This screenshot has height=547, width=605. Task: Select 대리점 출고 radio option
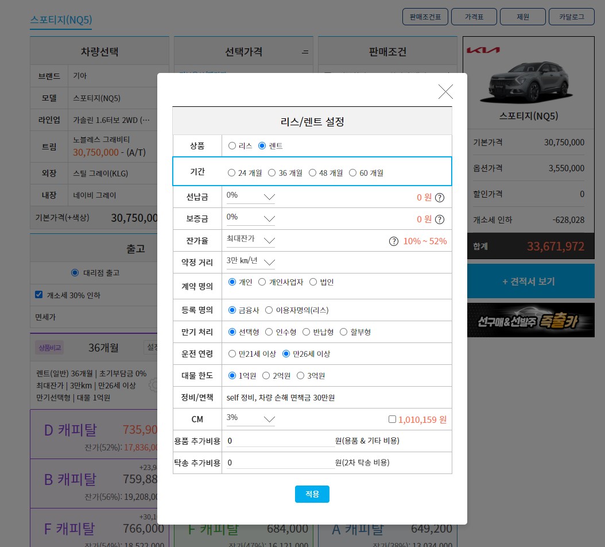point(75,273)
